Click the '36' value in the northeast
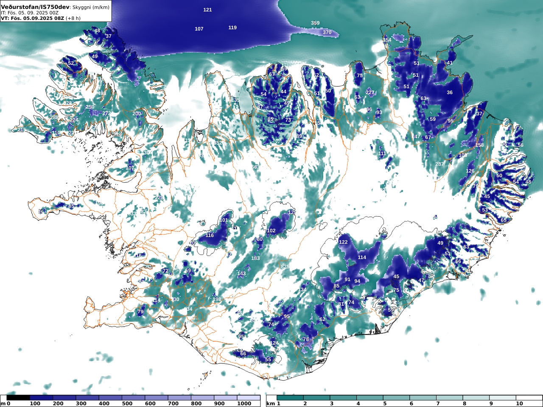 (x=450, y=92)
